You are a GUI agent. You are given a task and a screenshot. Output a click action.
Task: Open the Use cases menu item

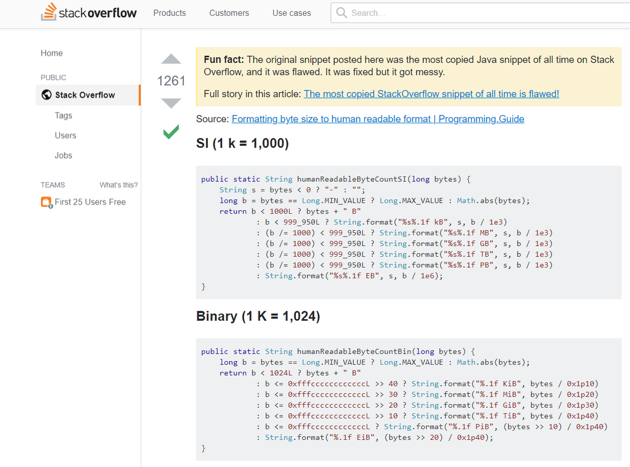point(291,13)
